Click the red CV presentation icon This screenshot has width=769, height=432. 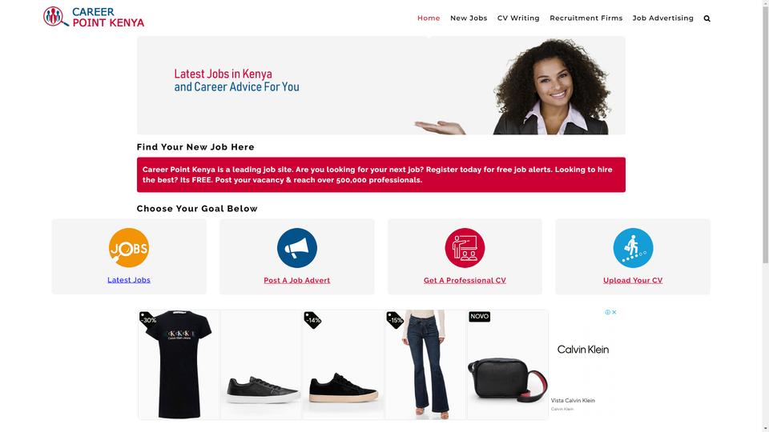[465, 248]
